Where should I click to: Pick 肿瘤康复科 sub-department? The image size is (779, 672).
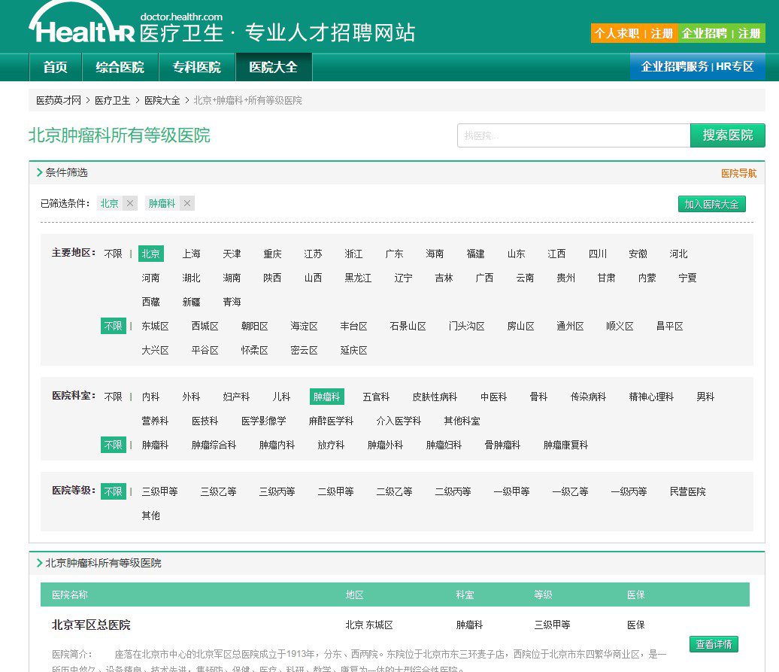(x=566, y=445)
